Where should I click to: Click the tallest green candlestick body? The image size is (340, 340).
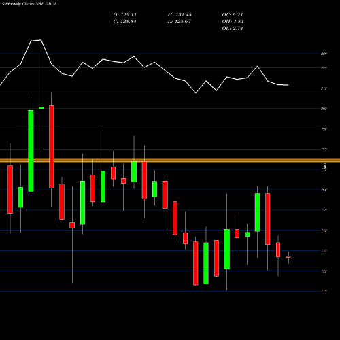tap(31, 151)
